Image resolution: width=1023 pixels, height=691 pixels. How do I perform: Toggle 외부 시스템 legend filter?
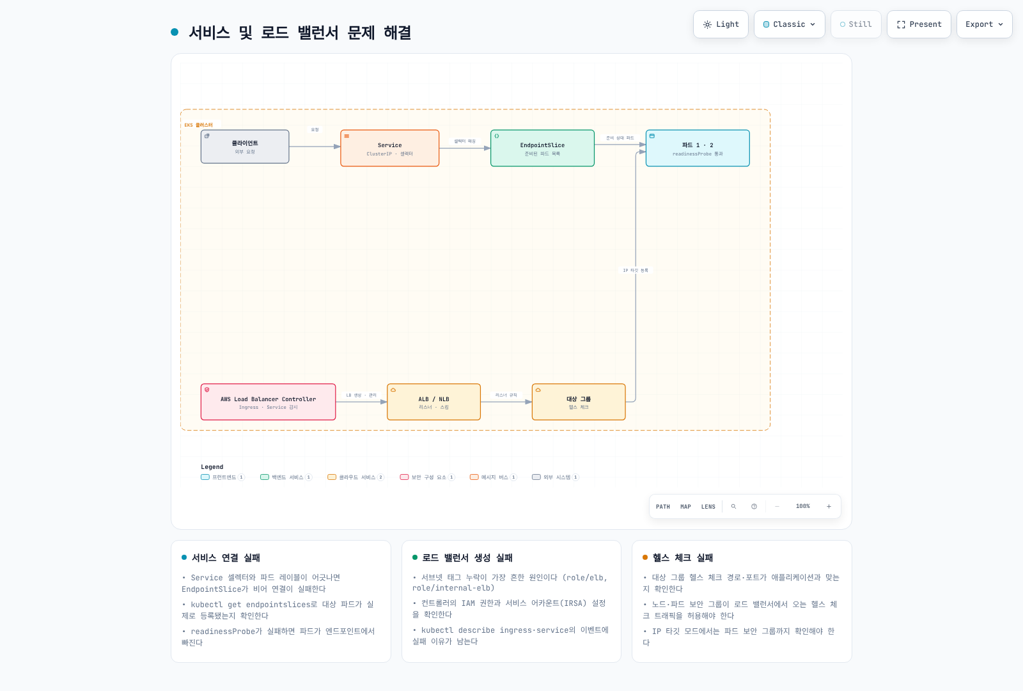point(556,477)
